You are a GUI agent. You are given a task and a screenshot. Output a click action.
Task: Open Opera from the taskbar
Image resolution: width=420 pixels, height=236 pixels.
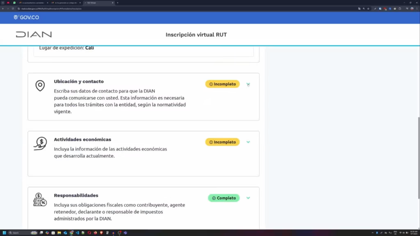point(89,233)
